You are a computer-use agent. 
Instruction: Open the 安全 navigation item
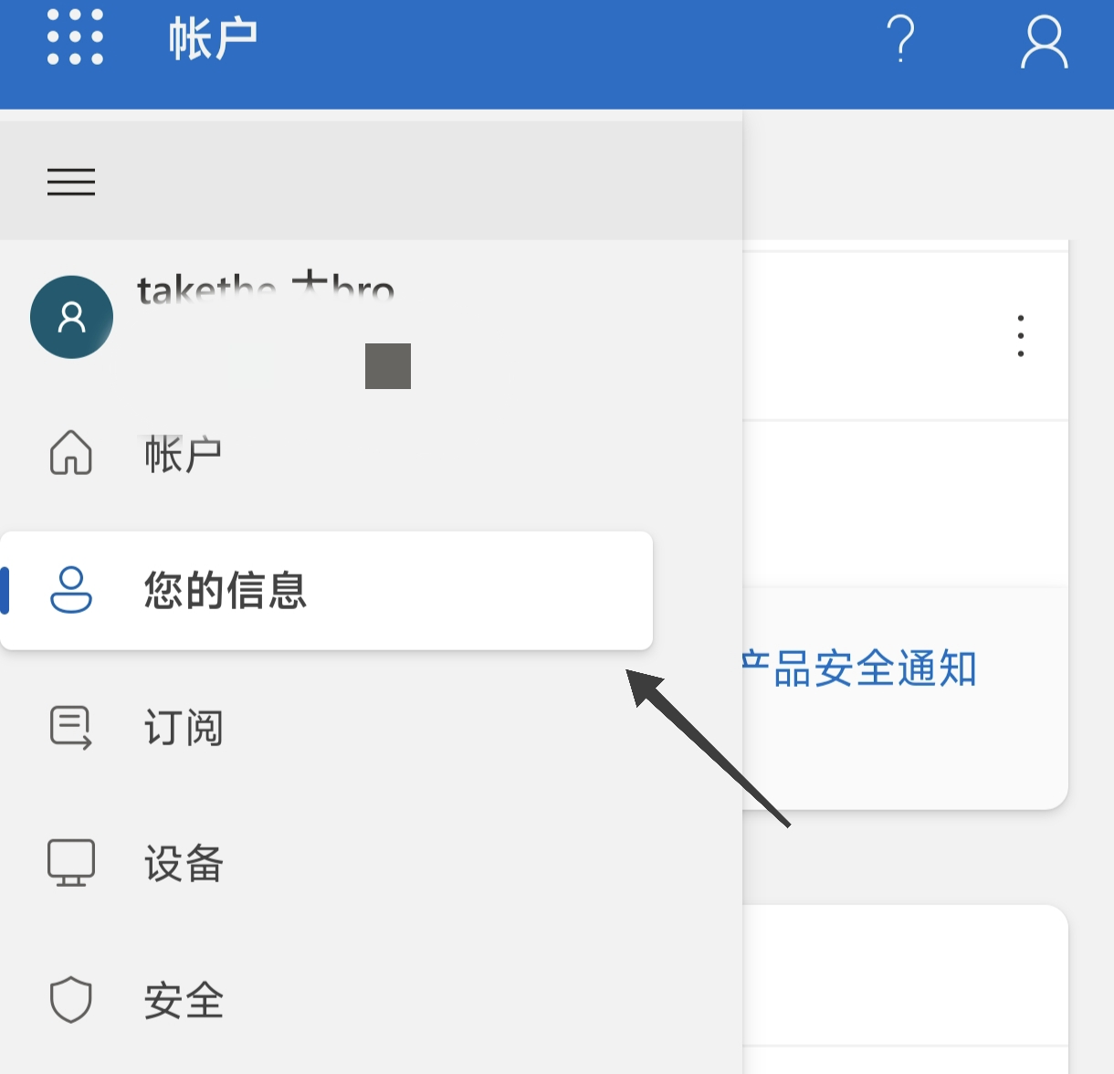coord(184,1001)
